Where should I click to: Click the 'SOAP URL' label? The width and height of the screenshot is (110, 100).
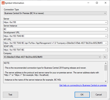pos(8,46)
